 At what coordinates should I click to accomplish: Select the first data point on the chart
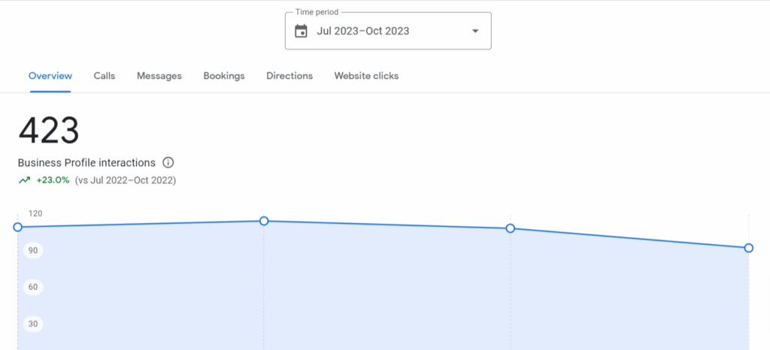coord(18,227)
